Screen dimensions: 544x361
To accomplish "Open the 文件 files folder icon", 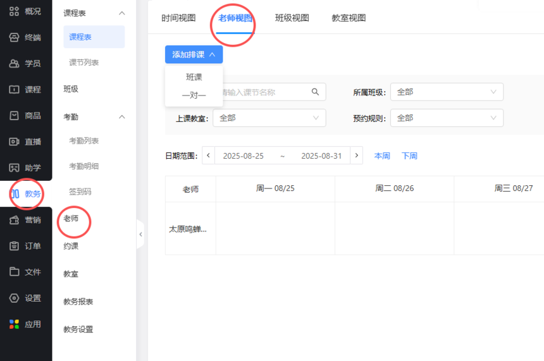I will tap(14, 272).
